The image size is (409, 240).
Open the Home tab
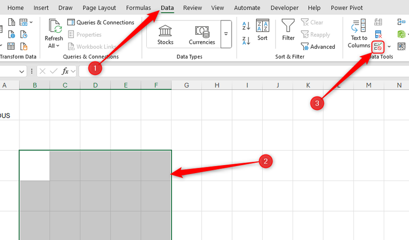point(15,8)
